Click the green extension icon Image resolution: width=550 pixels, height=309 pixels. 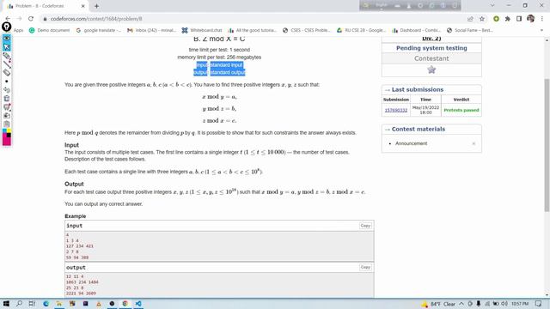pyautogui.click(x=496, y=19)
